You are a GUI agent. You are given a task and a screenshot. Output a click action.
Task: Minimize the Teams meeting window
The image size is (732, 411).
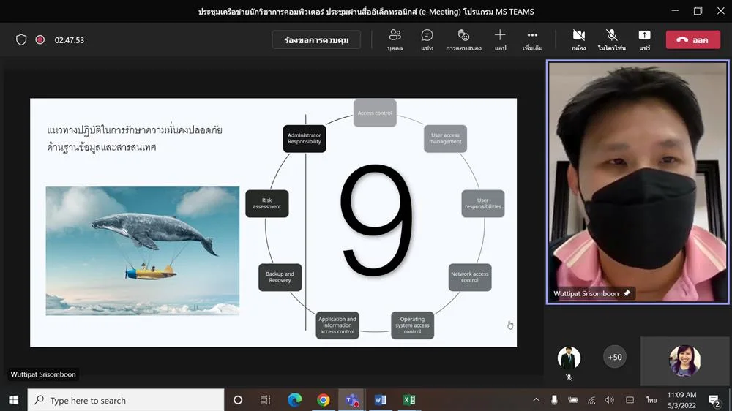[x=675, y=11]
